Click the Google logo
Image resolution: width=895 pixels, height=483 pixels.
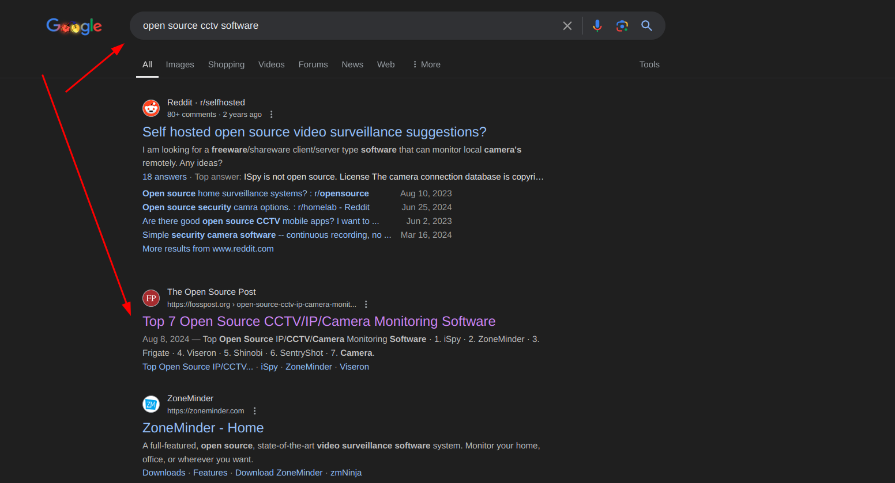pos(74,26)
